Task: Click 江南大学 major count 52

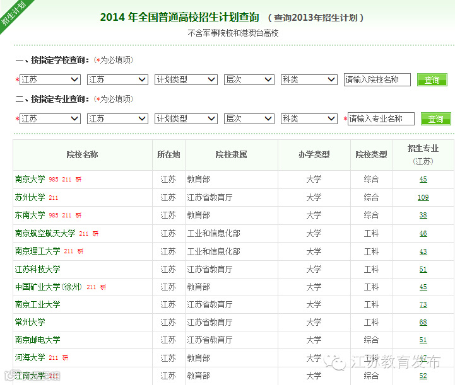Action: tap(423, 376)
